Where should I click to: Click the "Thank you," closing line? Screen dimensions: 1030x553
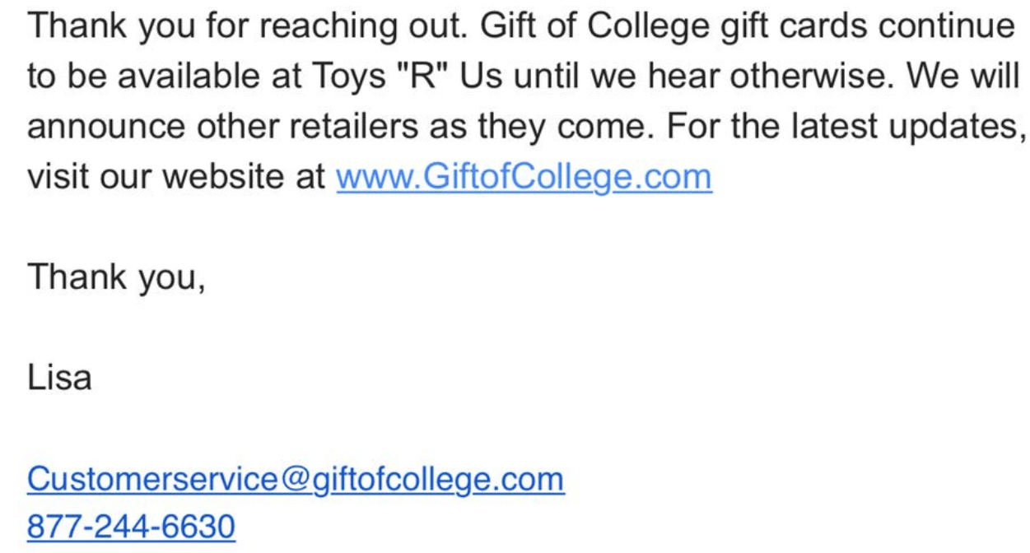(x=116, y=278)
